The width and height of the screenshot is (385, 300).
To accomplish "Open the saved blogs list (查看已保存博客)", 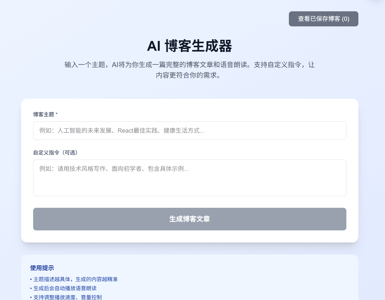I will click(323, 19).
